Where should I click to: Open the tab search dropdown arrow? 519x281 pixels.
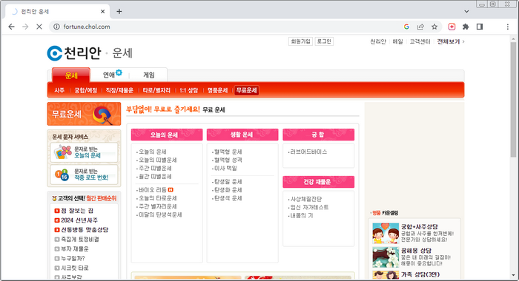pyautogui.click(x=466, y=11)
